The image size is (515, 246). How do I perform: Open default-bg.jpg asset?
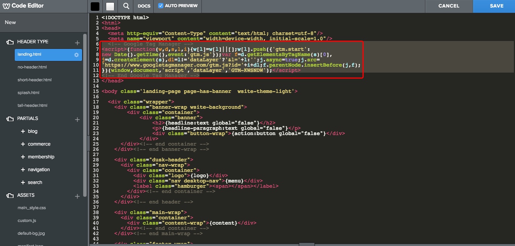[x=31, y=234]
